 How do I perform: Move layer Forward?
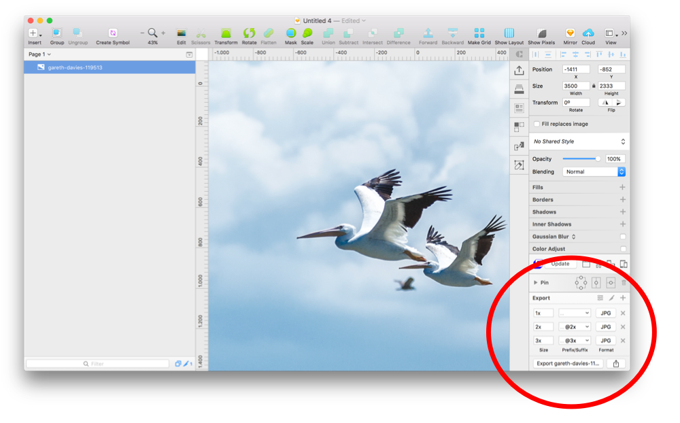pos(428,33)
